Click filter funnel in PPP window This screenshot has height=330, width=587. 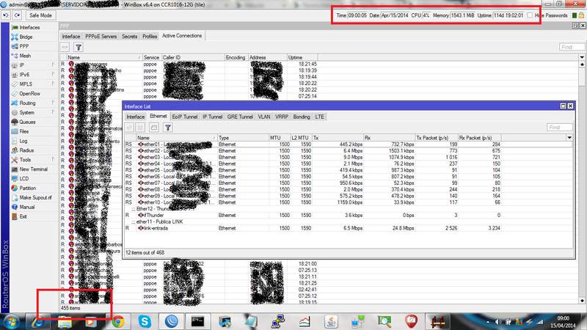tap(79, 47)
